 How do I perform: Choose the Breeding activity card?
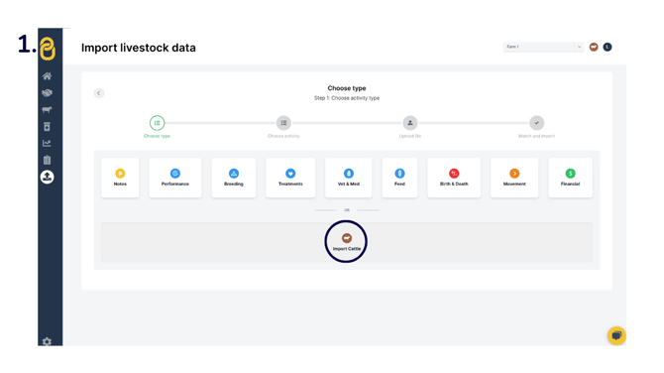coord(234,178)
